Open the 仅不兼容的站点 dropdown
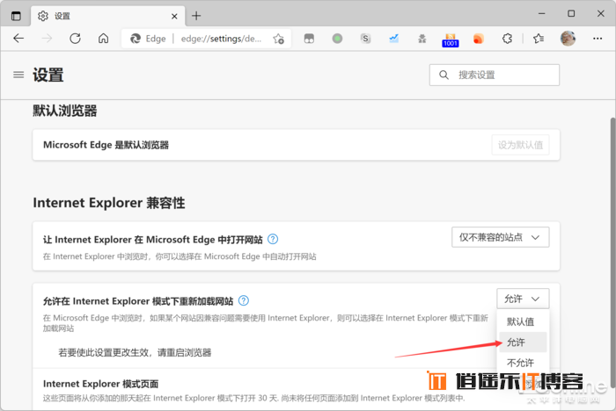616x411 pixels. pyautogui.click(x=500, y=237)
